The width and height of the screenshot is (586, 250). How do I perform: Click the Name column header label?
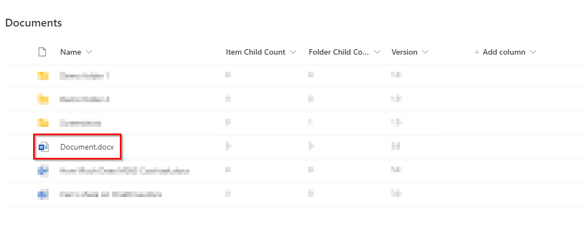tap(70, 52)
